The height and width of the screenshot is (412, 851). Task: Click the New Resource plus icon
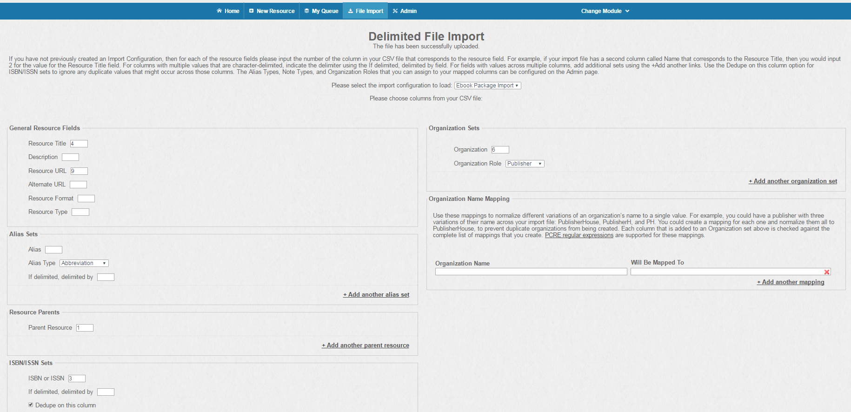[251, 11]
